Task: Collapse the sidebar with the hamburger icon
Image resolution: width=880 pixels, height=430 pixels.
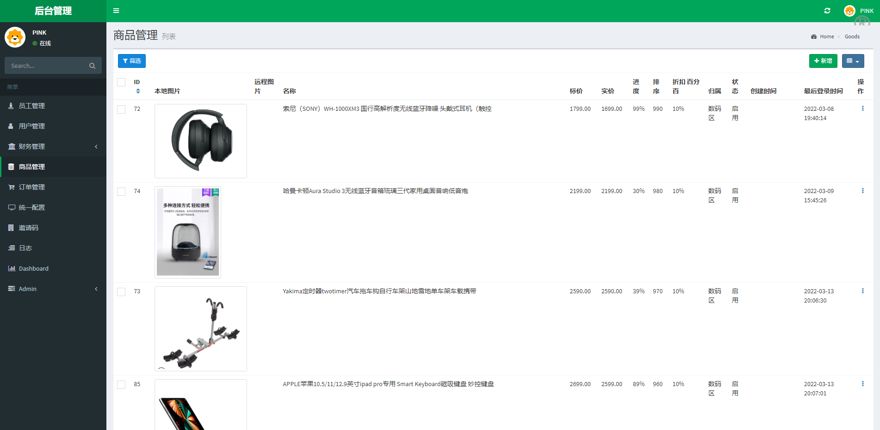Action: [x=116, y=11]
